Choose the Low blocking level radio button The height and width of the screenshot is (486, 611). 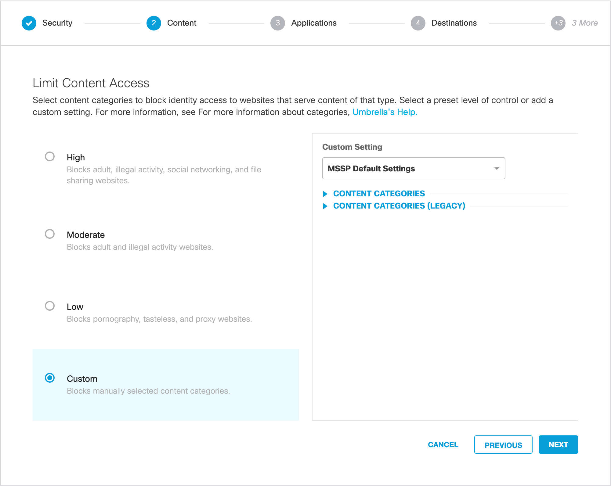pyautogui.click(x=50, y=306)
